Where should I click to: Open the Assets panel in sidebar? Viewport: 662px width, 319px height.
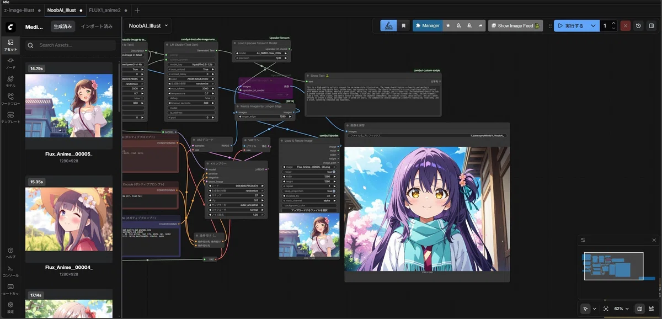10,45
